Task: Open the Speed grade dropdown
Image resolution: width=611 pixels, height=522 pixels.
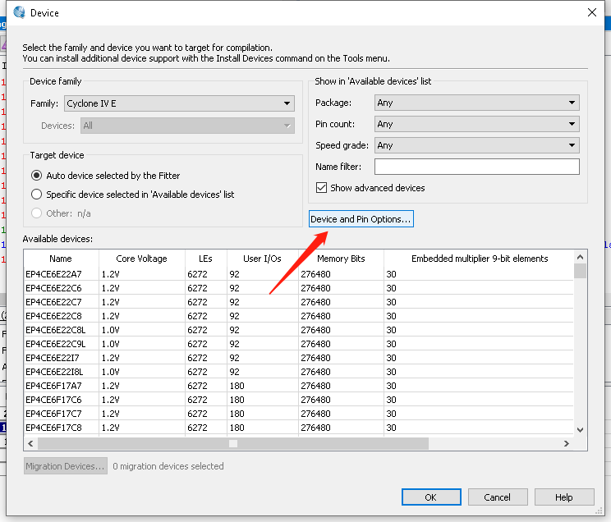Action: coord(477,145)
